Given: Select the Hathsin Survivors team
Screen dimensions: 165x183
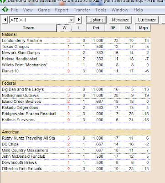Looking at the screenshot, I should (x=18, y=120).
